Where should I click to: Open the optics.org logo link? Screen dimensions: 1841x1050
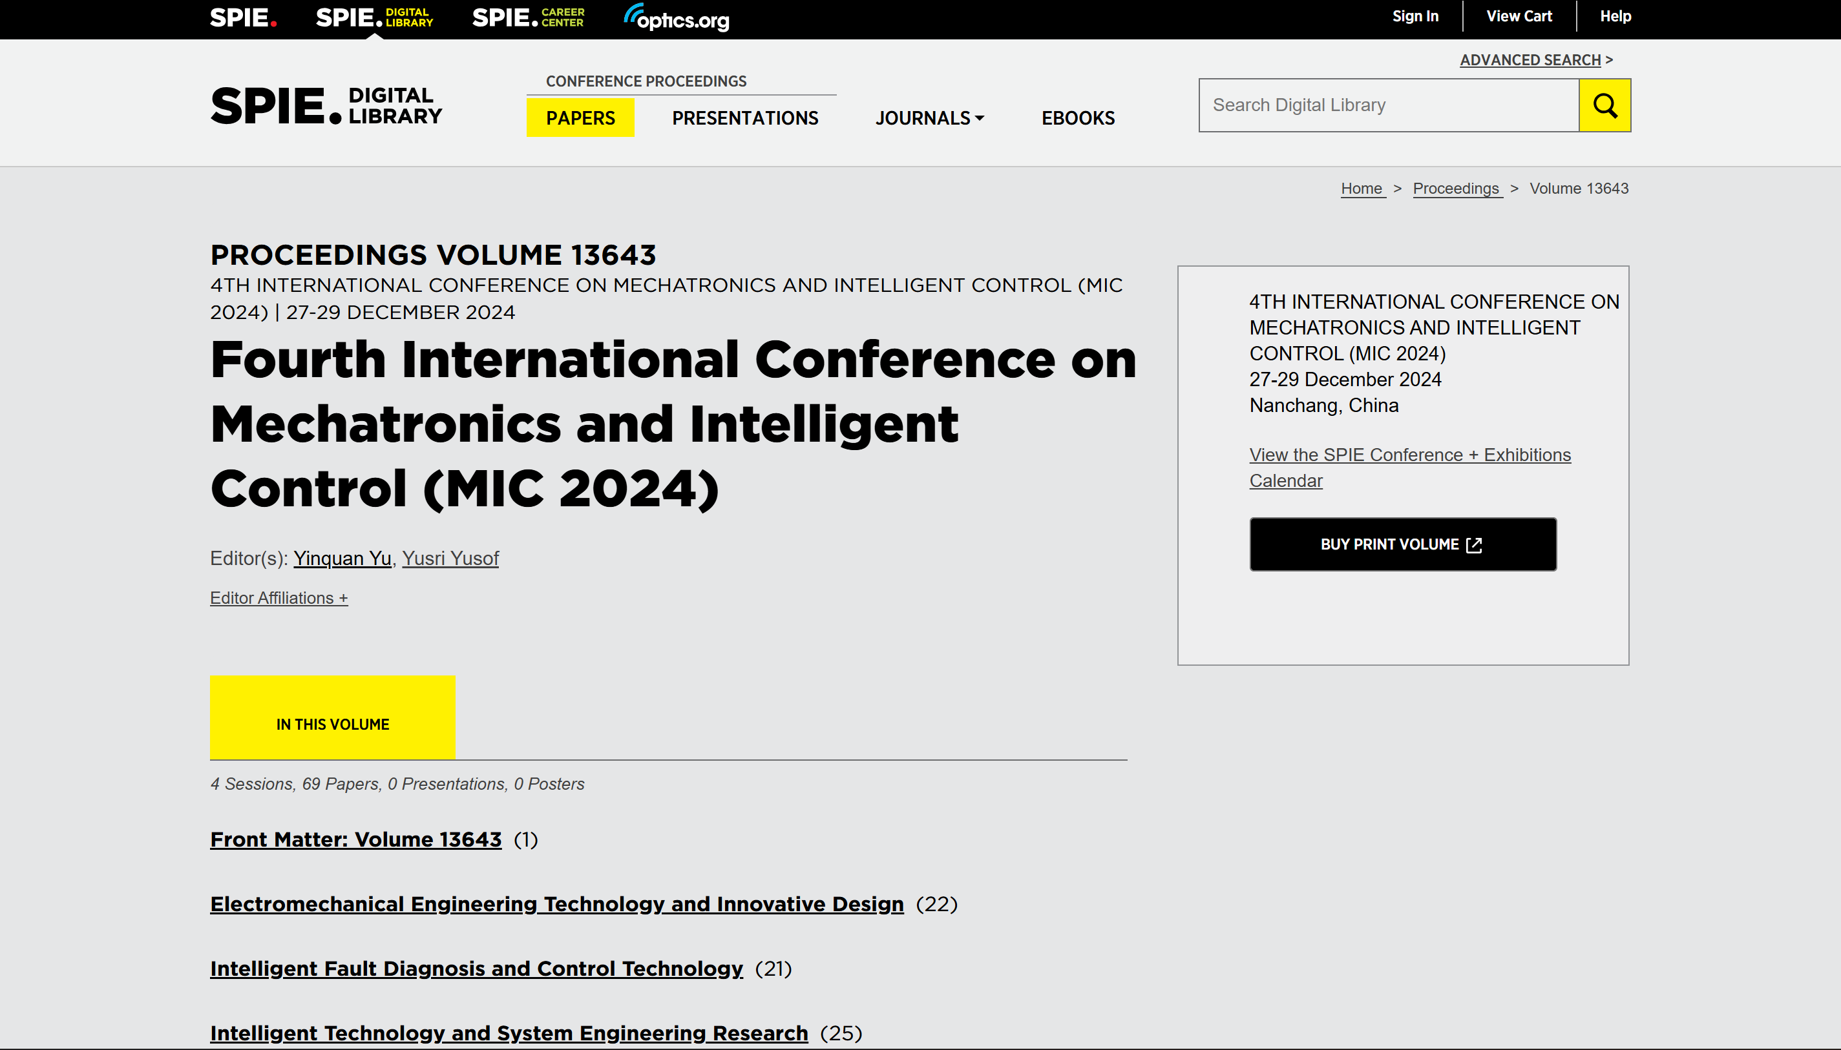coord(676,17)
